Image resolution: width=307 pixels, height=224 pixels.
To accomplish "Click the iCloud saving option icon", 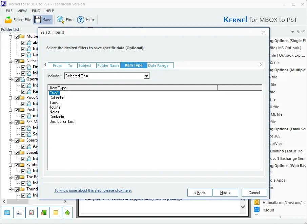I will tap(257, 210).
